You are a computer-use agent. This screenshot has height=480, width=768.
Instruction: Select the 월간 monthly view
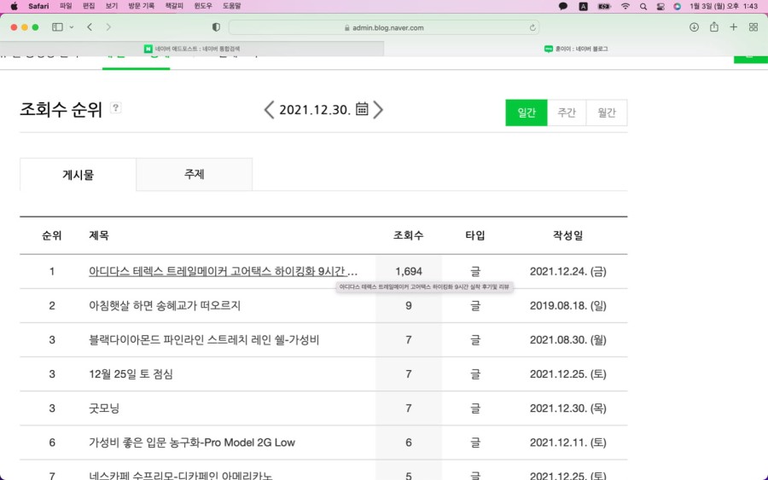click(607, 113)
